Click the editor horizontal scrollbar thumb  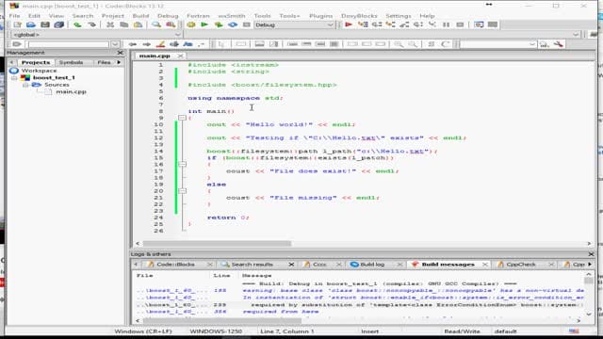tap(218, 243)
